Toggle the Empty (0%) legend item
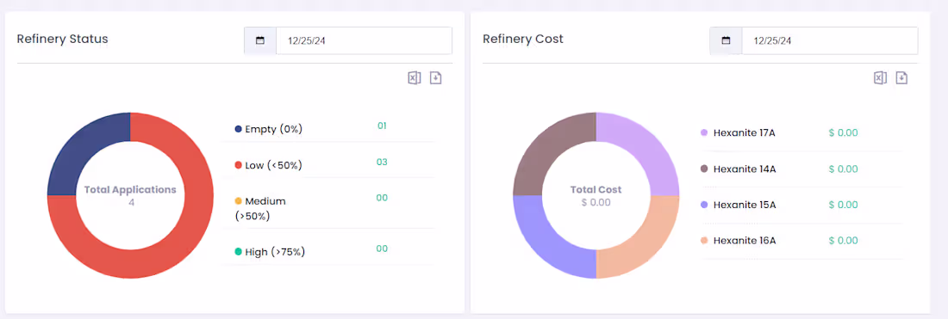948x319 pixels. (x=268, y=129)
